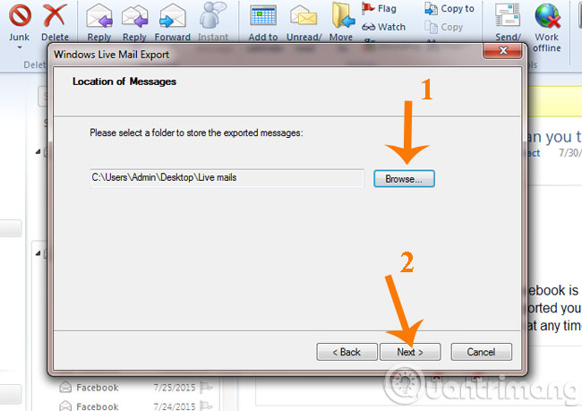The width and height of the screenshot is (582, 411).
Task: Click the Flag button in ribbon
Action: click(379, 9)
